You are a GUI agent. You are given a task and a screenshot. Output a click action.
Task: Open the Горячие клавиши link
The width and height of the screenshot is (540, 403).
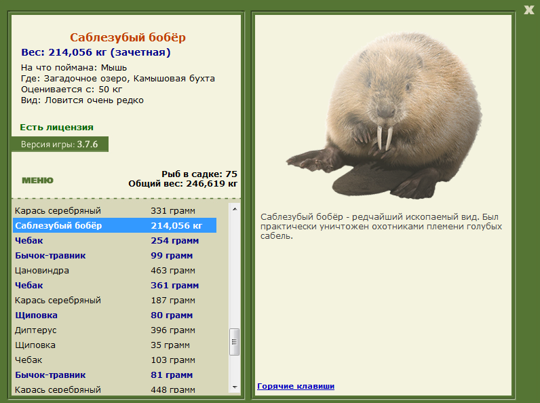[296, 386]
